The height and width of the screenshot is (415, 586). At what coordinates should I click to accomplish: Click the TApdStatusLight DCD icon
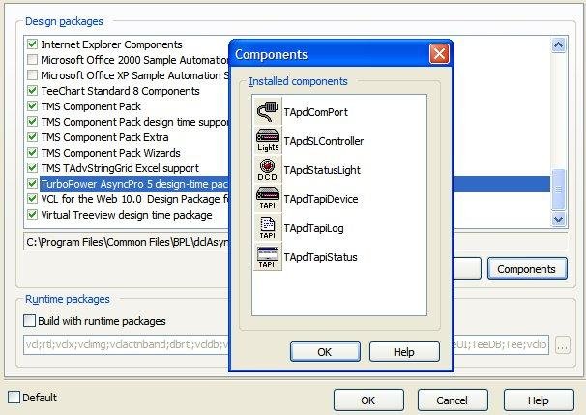tap(267, 169)
